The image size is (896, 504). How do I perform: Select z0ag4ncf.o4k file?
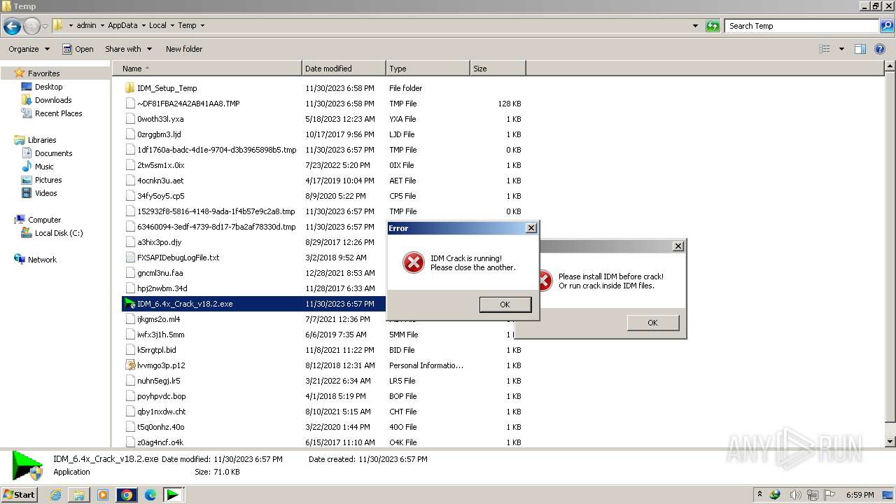point(160,442)
